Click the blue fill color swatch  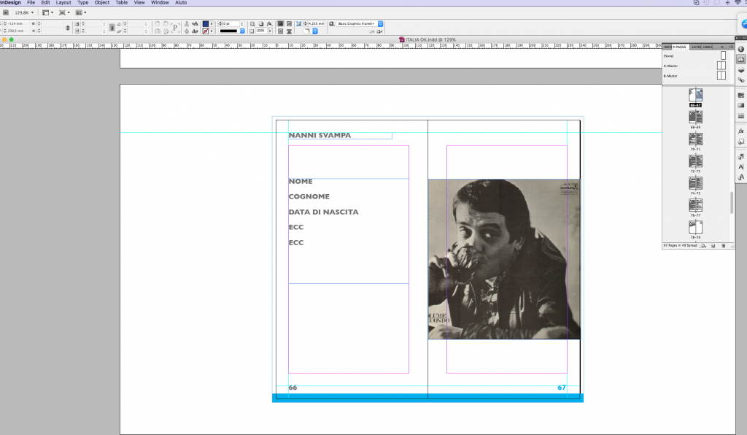[205, 24]
